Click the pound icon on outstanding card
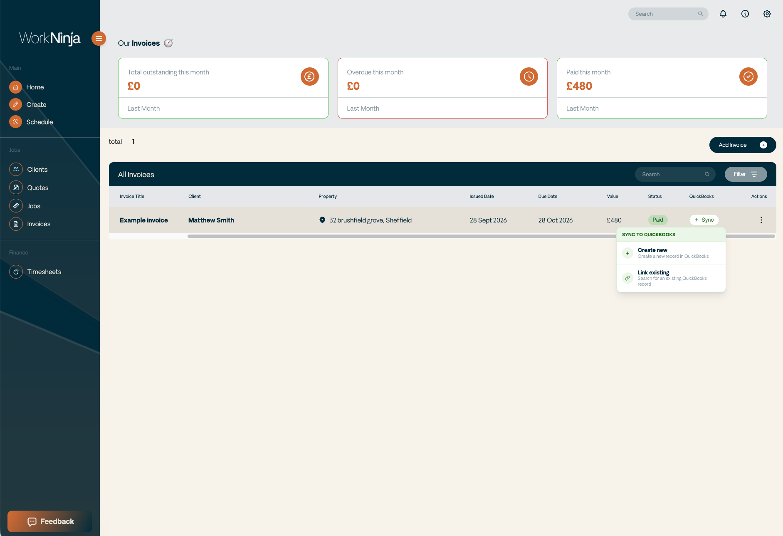The height and width of the screenshot is (536, 783). pyautogui.click(x=310, y=77)
